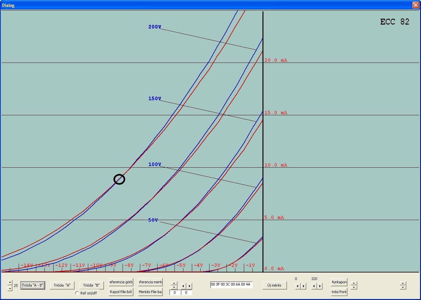The width and height of the screenshot is (421, 300).
Task: Click the Referencia mentés button
Action: (150, 282)
